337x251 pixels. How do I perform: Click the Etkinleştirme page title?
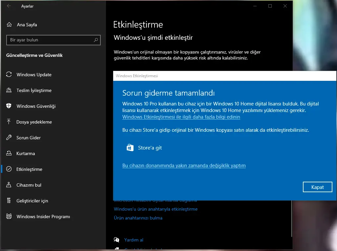pos(138,25)
